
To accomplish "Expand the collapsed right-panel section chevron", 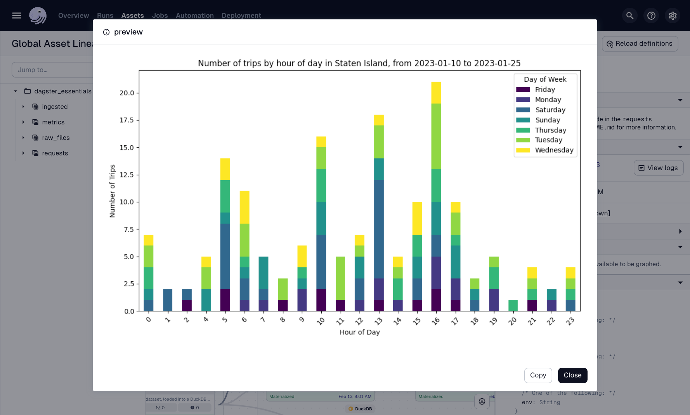I will pos(680,231).
